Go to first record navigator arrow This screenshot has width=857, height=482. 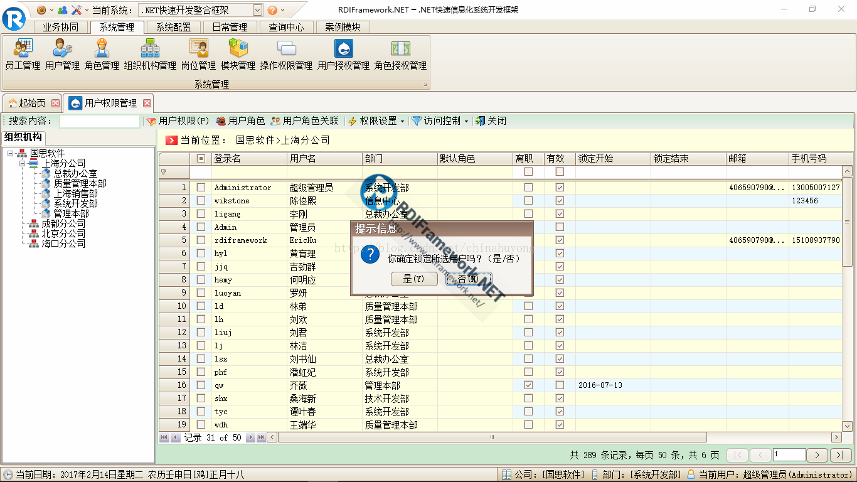[x=164, y=437]
